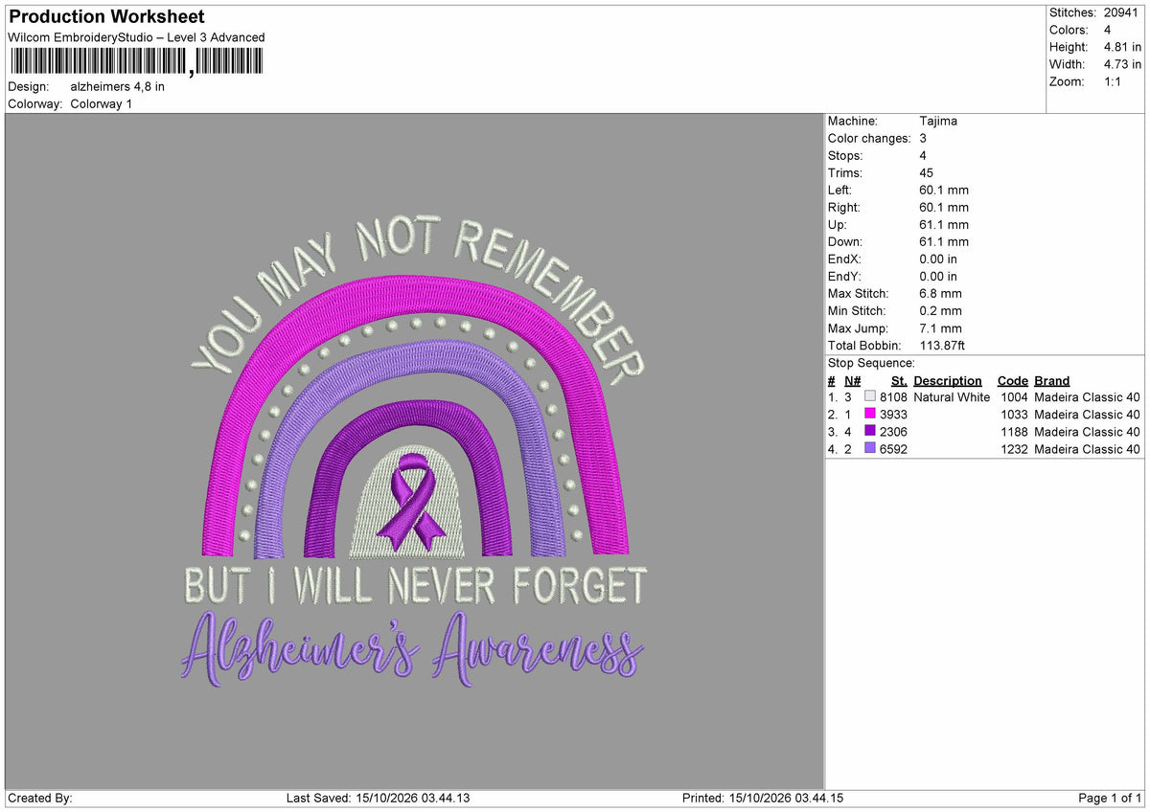Click the Min Stitch value 0.2 mm
1150x812 pixels.
tap(939, 310)
